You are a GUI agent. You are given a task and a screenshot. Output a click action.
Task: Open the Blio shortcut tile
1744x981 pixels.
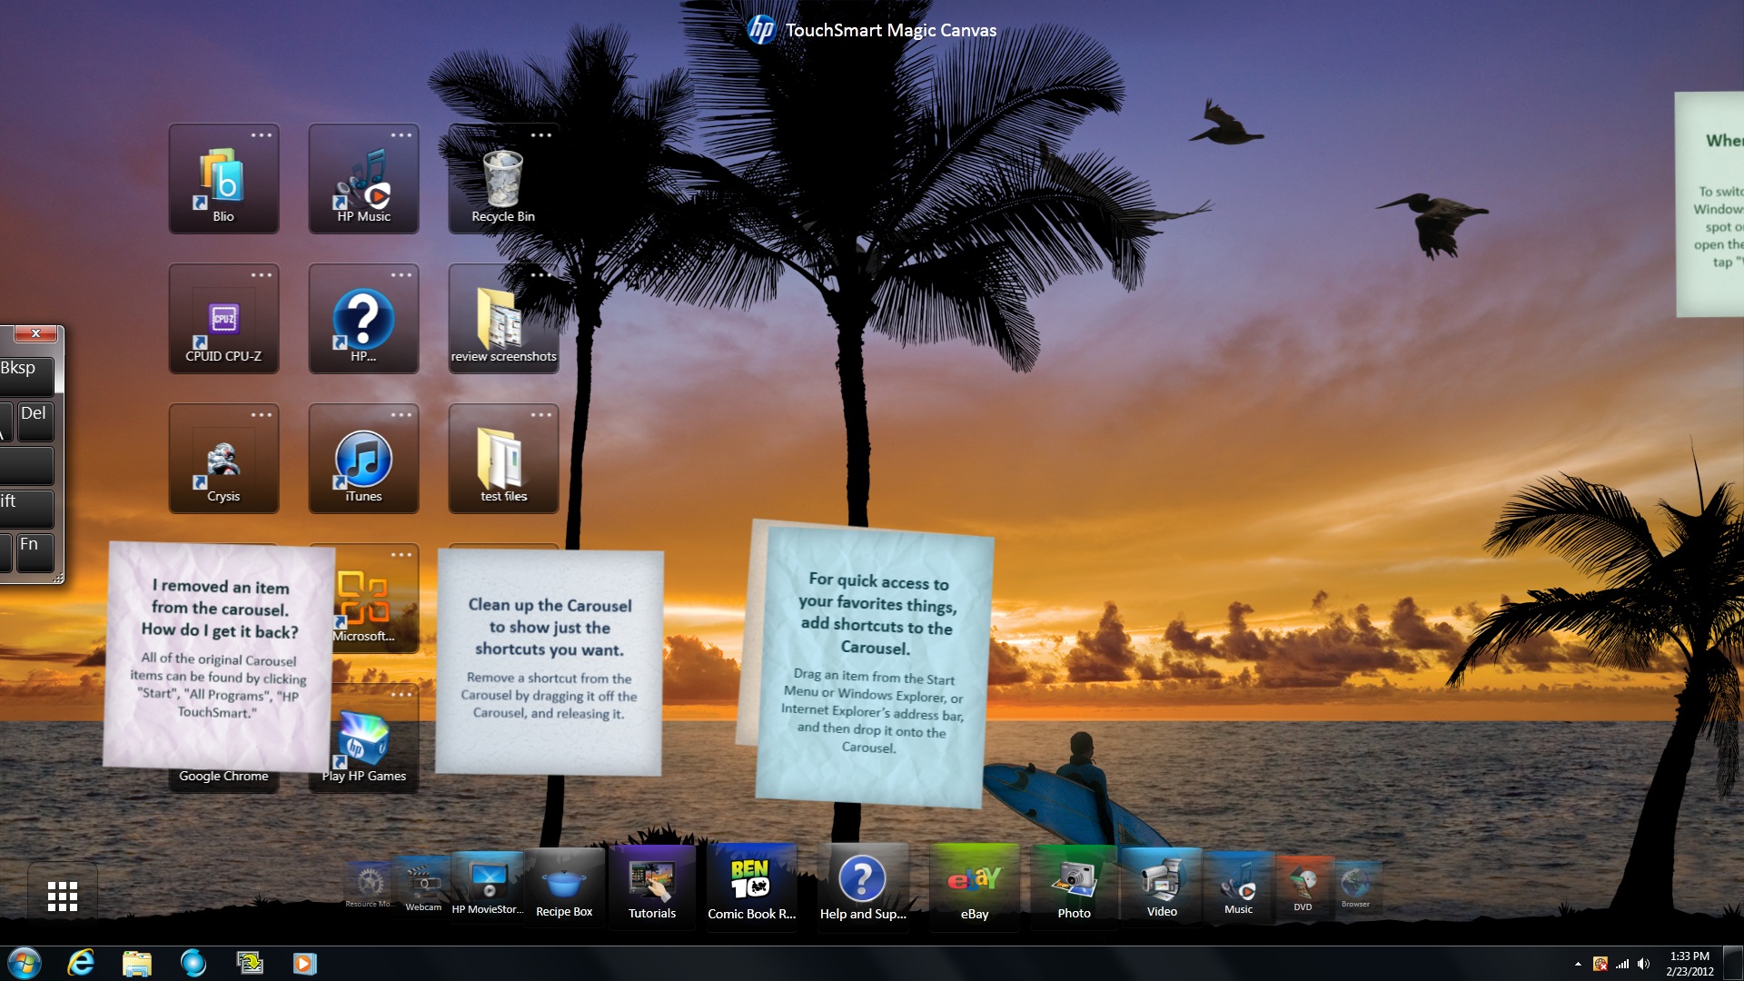click(x=223, y=179)
